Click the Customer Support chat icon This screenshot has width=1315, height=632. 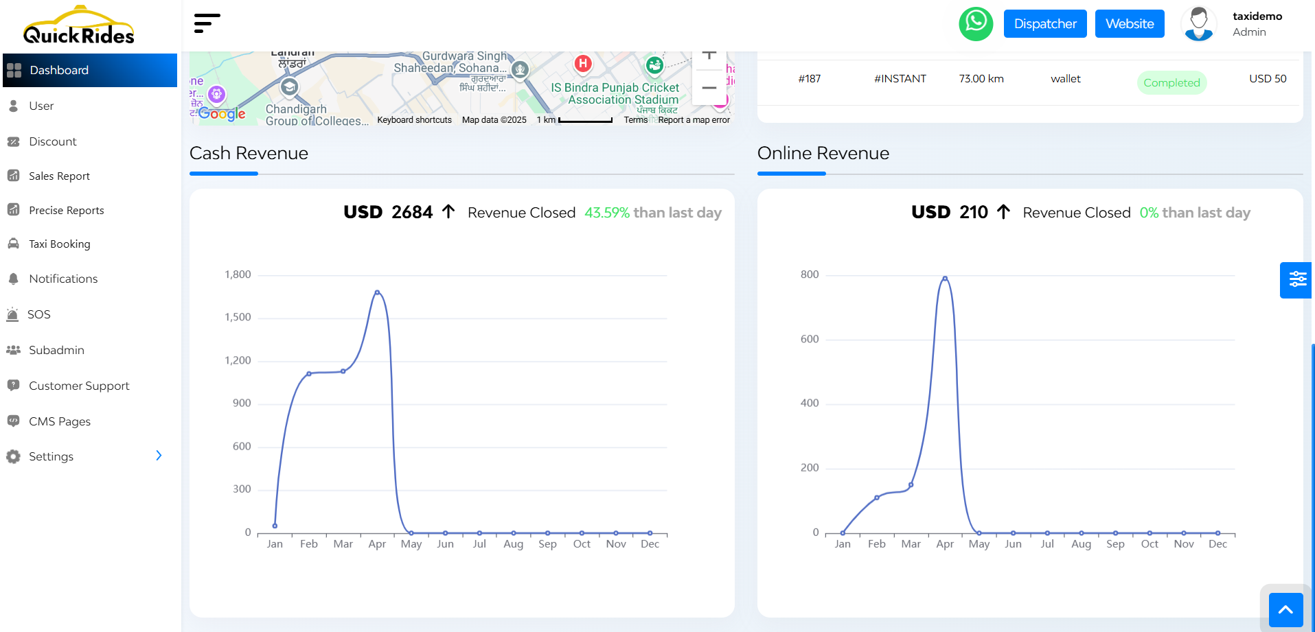pyautogui.click(x=13, y=386)
